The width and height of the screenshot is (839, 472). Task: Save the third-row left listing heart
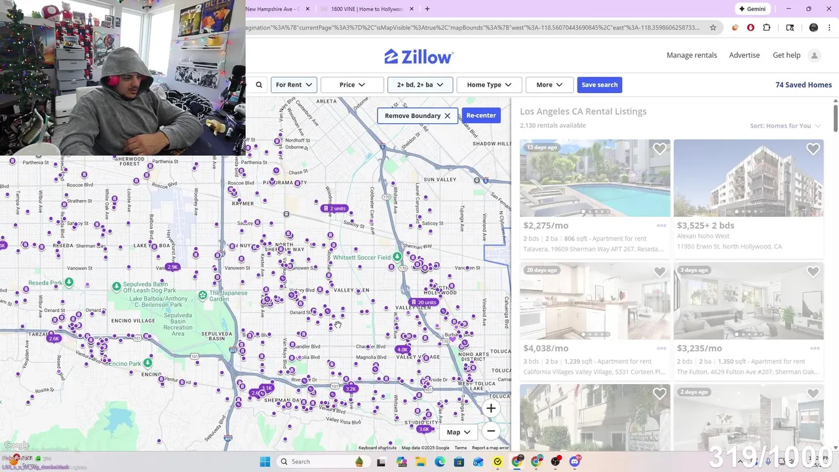(659, 393)
